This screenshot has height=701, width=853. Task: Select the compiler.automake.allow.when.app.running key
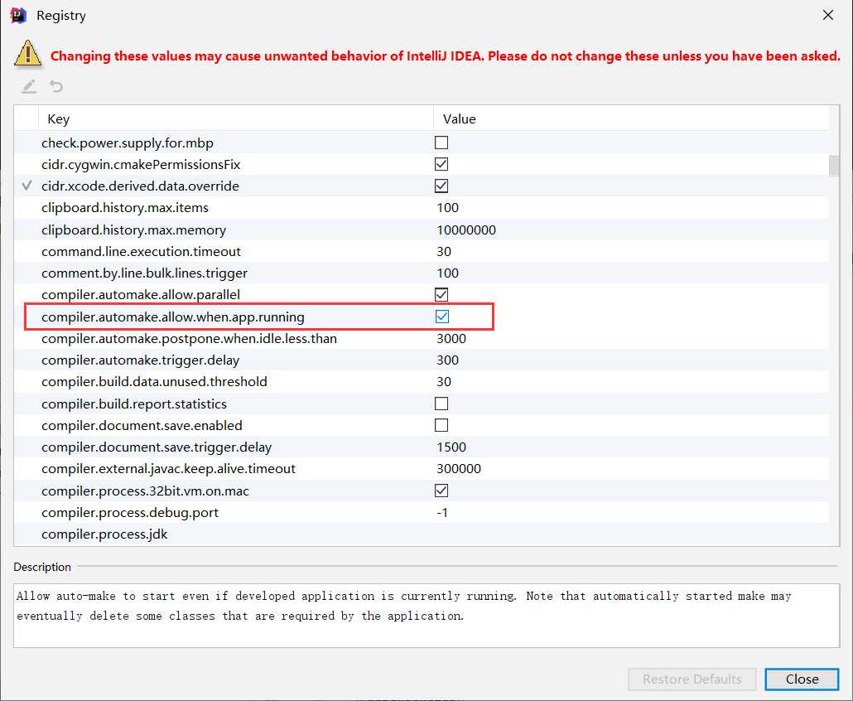[x=173, y=317]
